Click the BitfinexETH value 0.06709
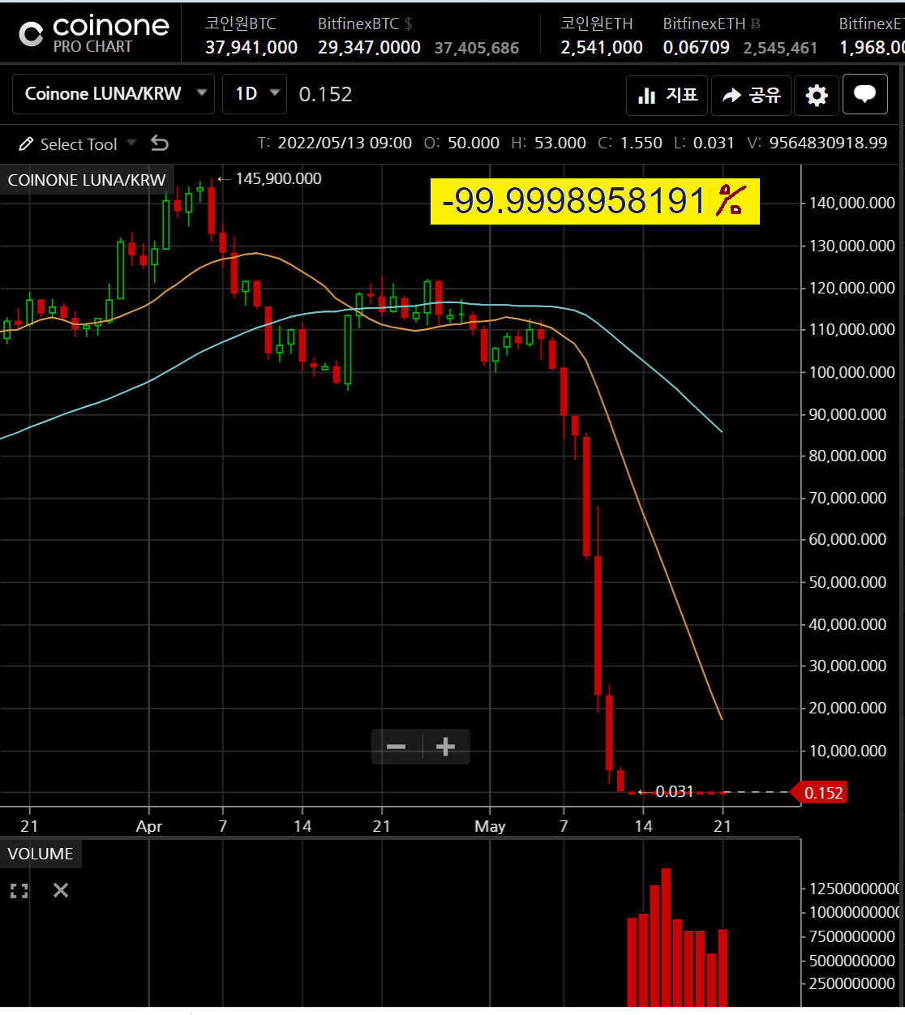Image resolution: width=905 pixels, height=1015 pixels. [x=697, y=48]
